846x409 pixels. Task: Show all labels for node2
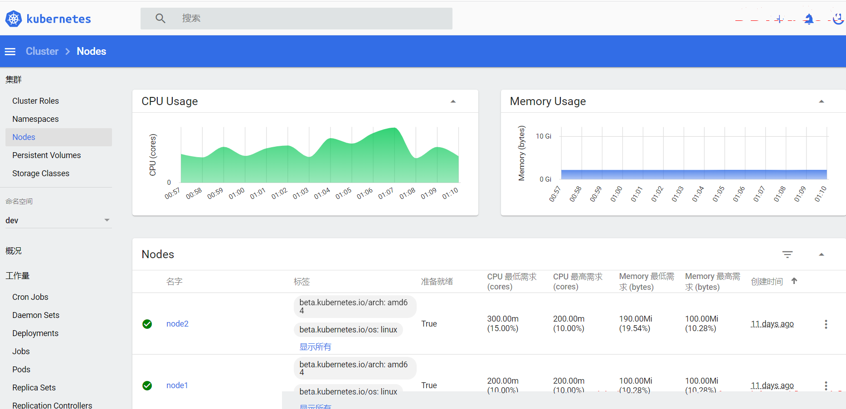(315, 347)
